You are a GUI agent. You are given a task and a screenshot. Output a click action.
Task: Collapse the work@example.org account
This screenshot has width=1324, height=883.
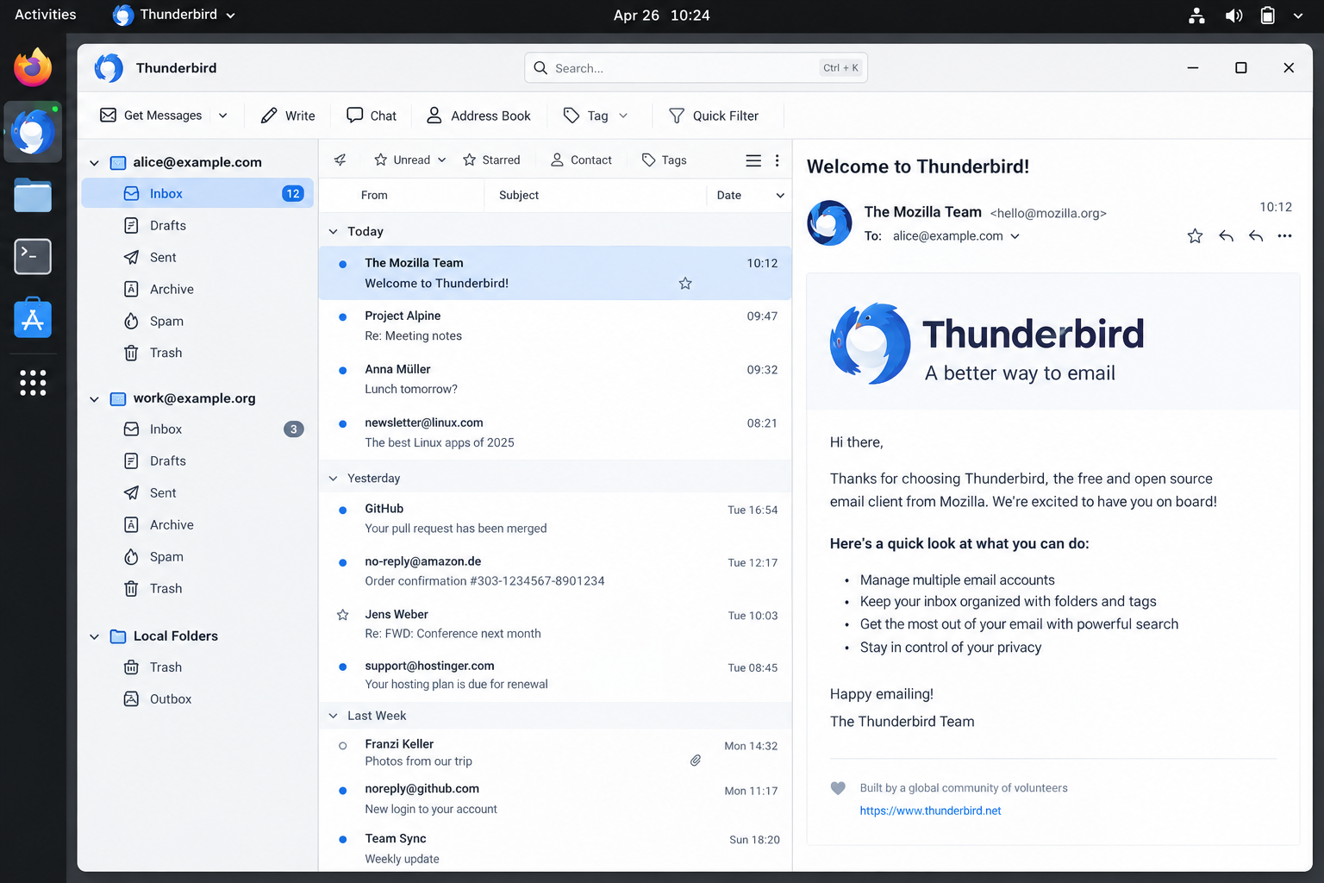pyautogui.click(x=94, y=398)
